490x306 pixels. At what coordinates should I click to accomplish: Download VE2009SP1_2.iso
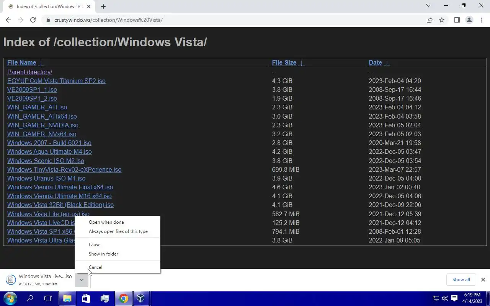(32, 98)
